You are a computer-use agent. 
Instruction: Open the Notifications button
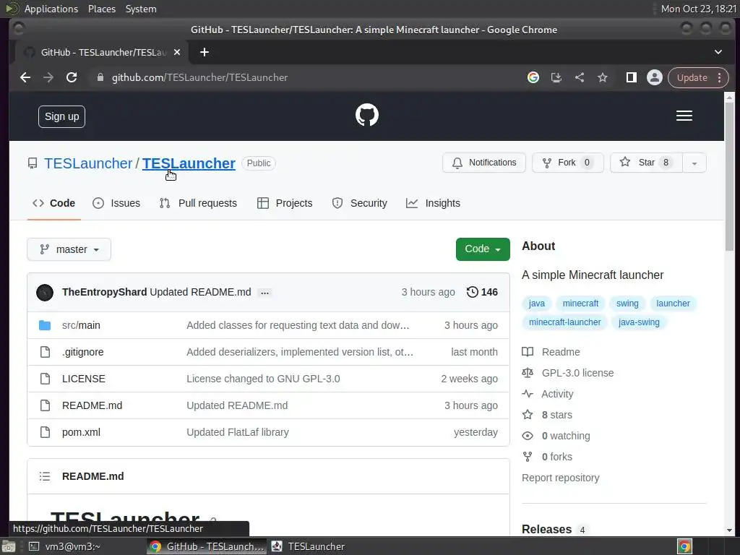pyautogui.click(x=483, y=163)
